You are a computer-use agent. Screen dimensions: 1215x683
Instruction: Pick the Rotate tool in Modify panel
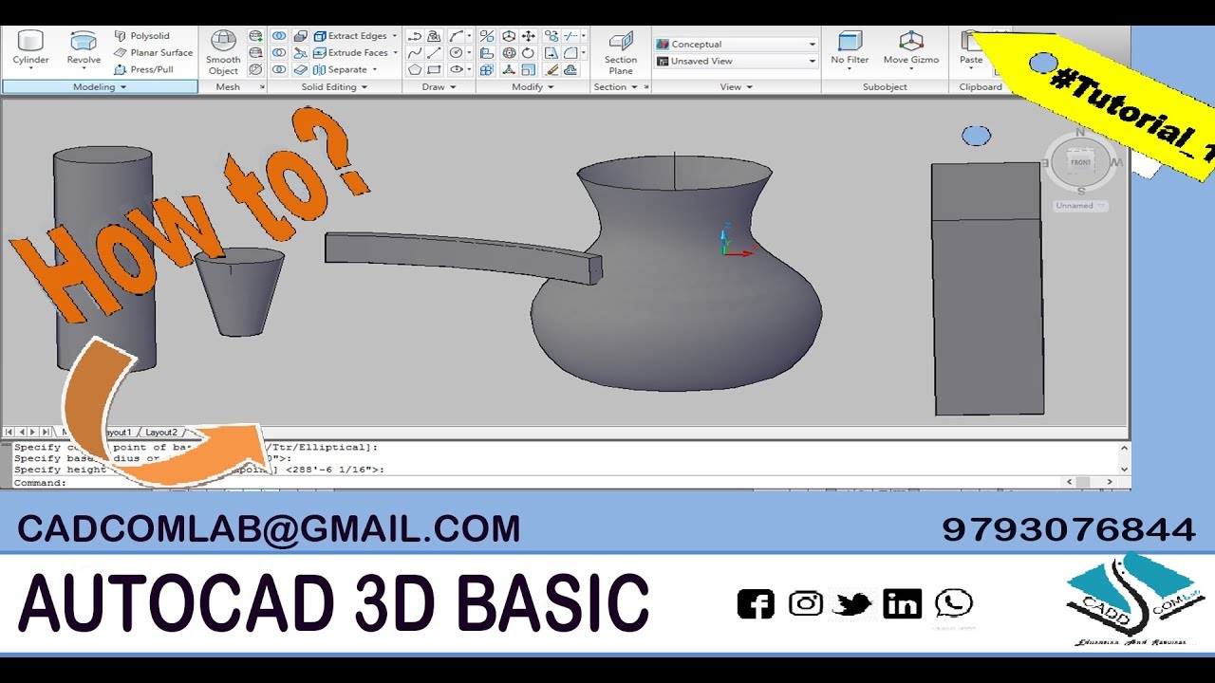[528, 52]
